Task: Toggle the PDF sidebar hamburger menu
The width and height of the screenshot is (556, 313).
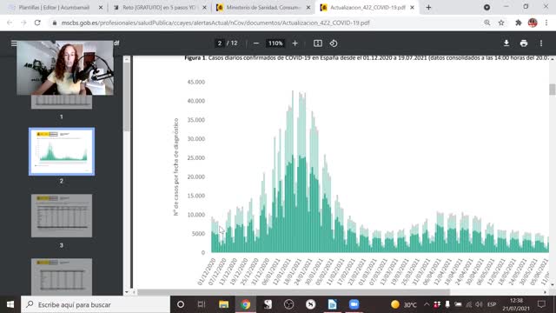Action: 14,43
